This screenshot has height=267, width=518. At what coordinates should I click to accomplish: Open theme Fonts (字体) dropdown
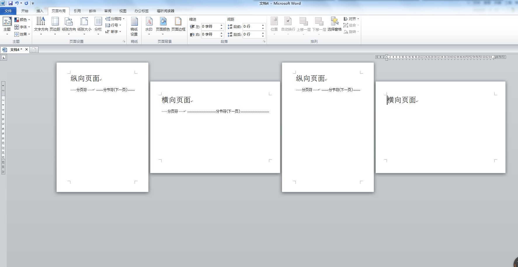(22, 27)
